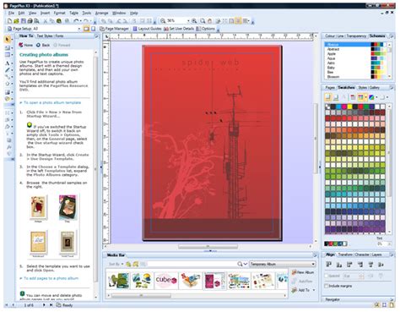Click the Save disk icon

24,21
